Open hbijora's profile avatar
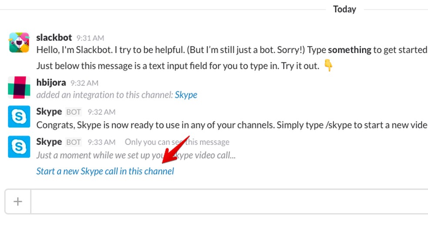Image resolution: width=428 pixels, height=228 pixels. click(19, 87)
